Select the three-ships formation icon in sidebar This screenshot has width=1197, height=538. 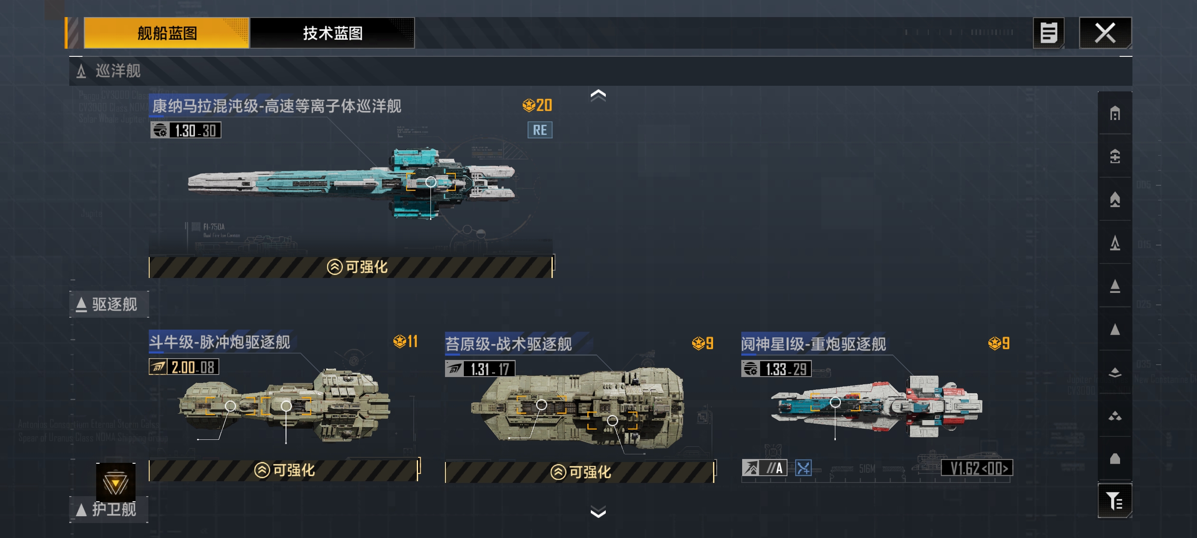coord(1115,415)
